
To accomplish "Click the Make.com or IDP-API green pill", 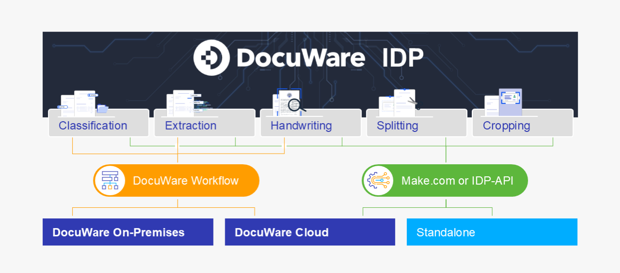I will click(445, 180).
